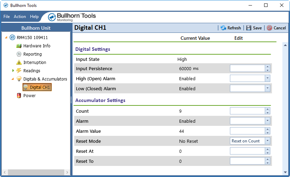Viewport: 290px width, 177px height.
Task: Click the RM4150 unit @ icon
Action: click(12, 37)
